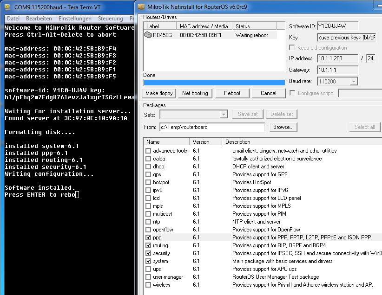382x295 pixels.
Task: Sort routers by Status column header
Action: 254,26
